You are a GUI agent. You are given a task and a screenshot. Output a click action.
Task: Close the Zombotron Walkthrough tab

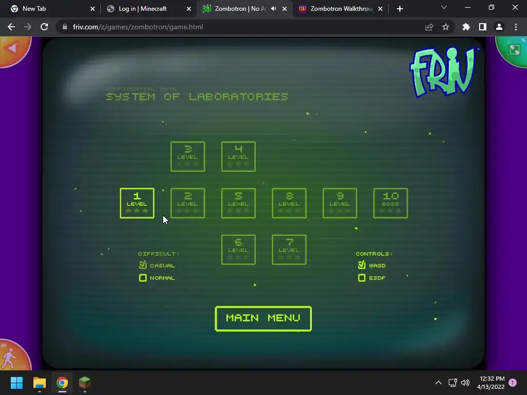[x=380, y=9]
